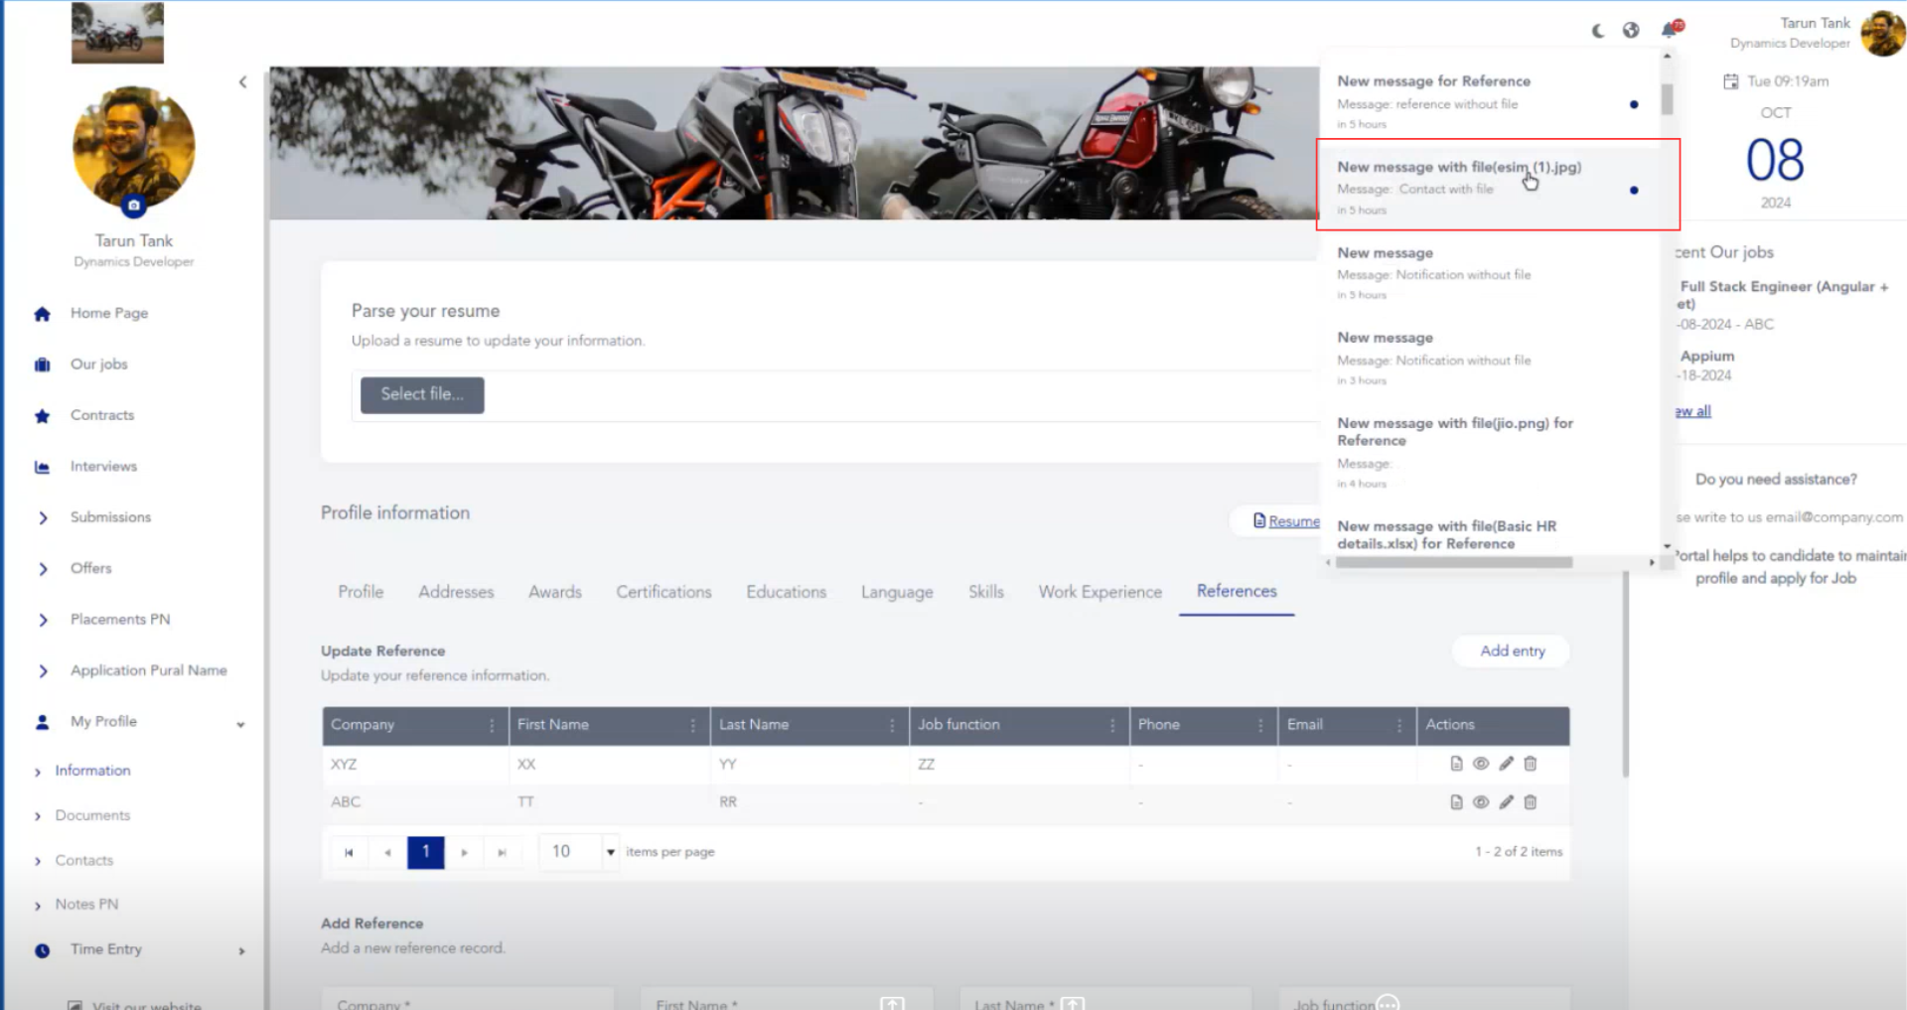Click the Interviews chart icon
Screen dimensions: 1907x1010
[42, 467]
